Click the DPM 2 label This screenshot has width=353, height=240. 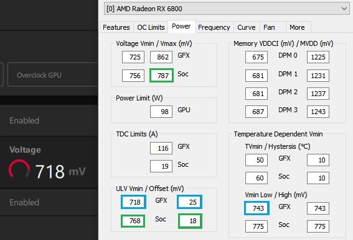point(288,92)
